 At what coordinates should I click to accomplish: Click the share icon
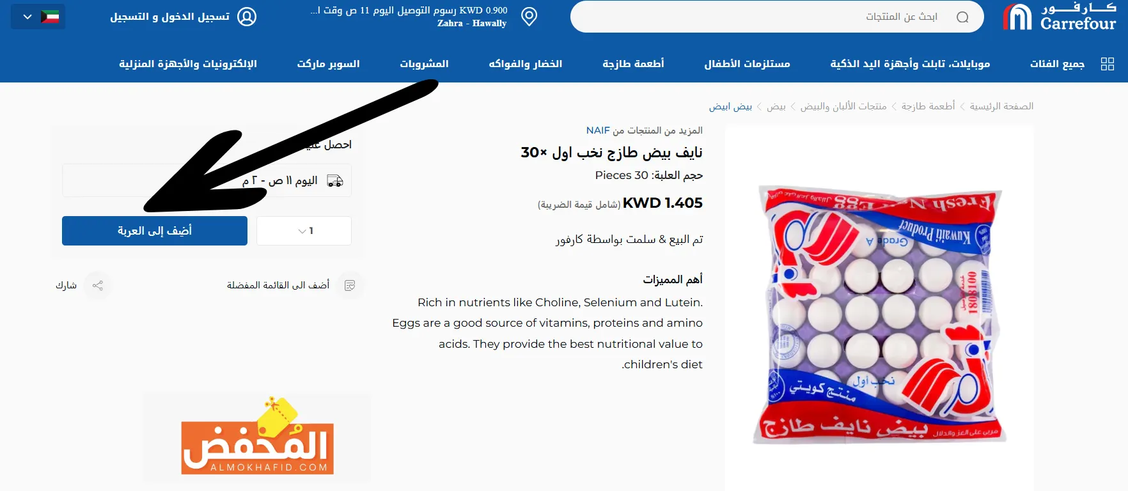pyautogui.click(x=98, y=285)
